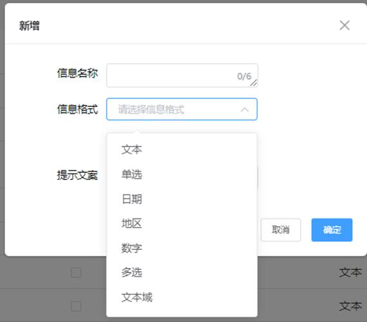Viewport: 367px width, 322px height.
Task: Focus the 信息名称 text input
Action: click(182, 75)
